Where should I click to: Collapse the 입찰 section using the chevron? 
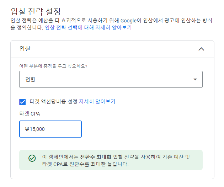(x=201, y=49)
